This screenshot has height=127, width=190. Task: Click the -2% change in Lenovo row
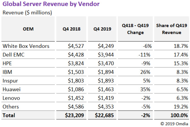click(146, 98)
